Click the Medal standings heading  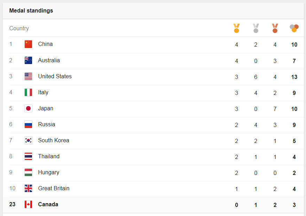pos(31,11)
